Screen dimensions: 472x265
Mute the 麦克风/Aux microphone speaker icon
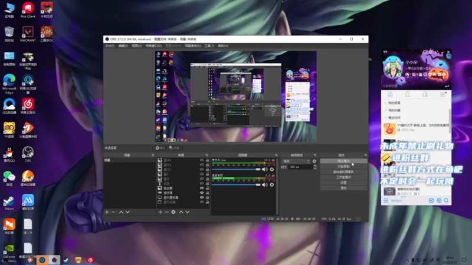point(264,170)
